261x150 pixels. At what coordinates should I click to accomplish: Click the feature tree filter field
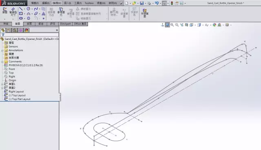click(x=29, y=35)
